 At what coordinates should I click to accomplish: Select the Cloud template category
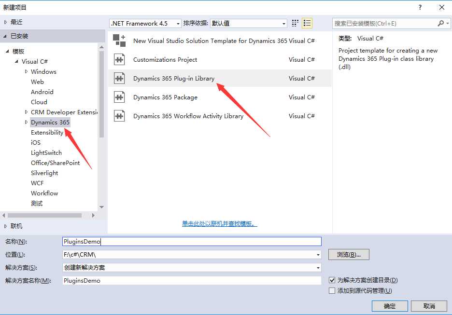coord(39,102)
